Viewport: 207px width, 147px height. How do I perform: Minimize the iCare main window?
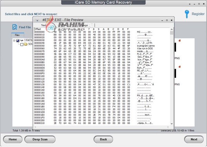[194, 4]
